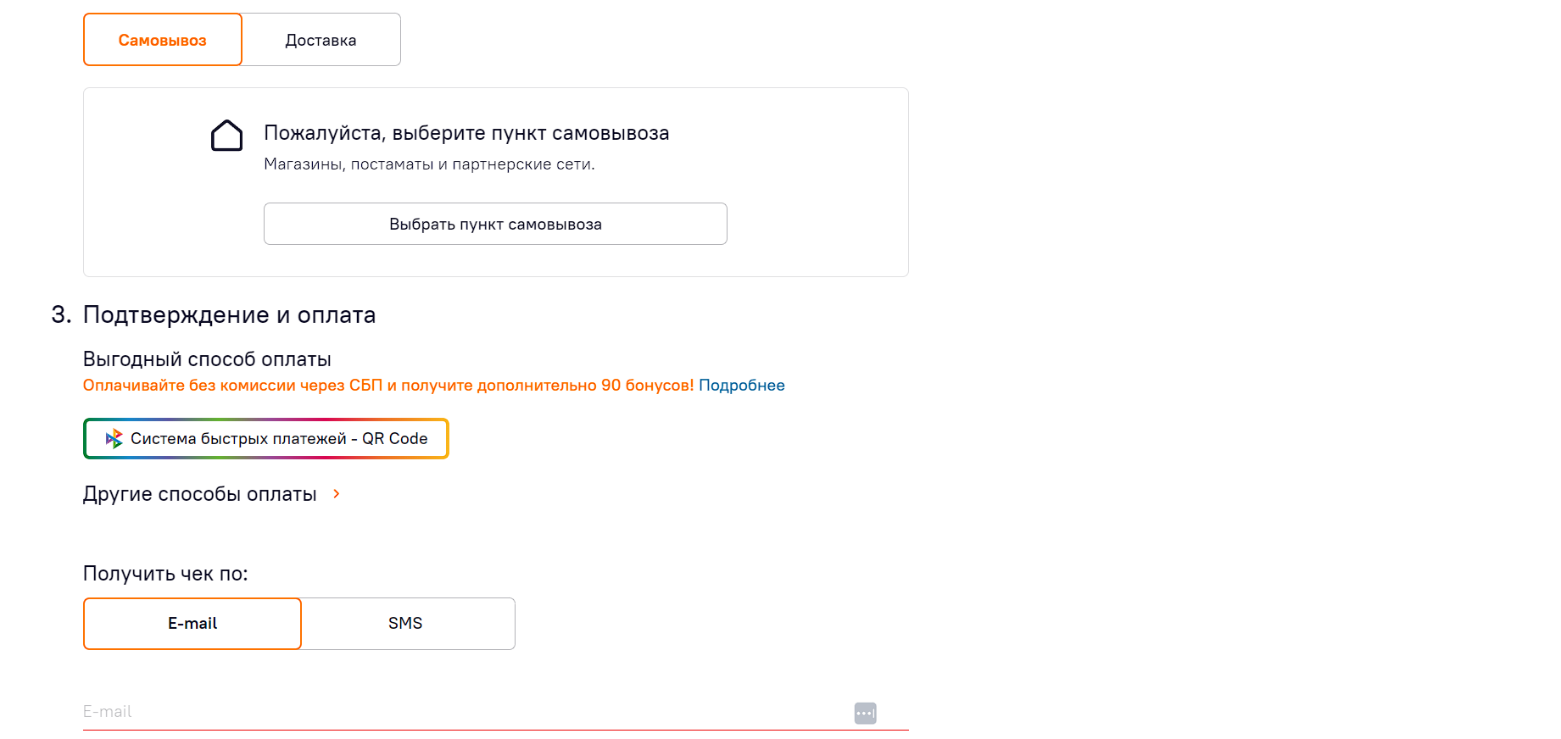1561x739 pixels.
Task: Click the house pickup-point icon
Action: click(x=226, y=136)
